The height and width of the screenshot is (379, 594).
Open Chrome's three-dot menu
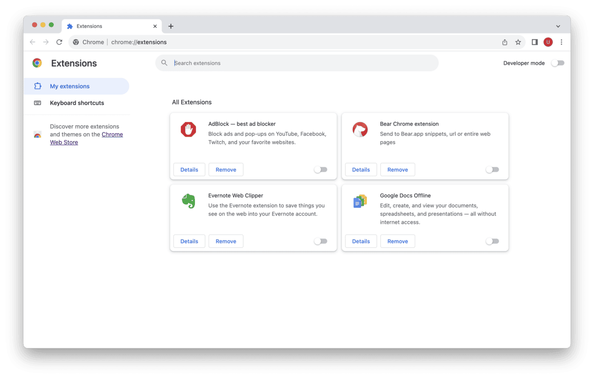(x=562, y=42)
